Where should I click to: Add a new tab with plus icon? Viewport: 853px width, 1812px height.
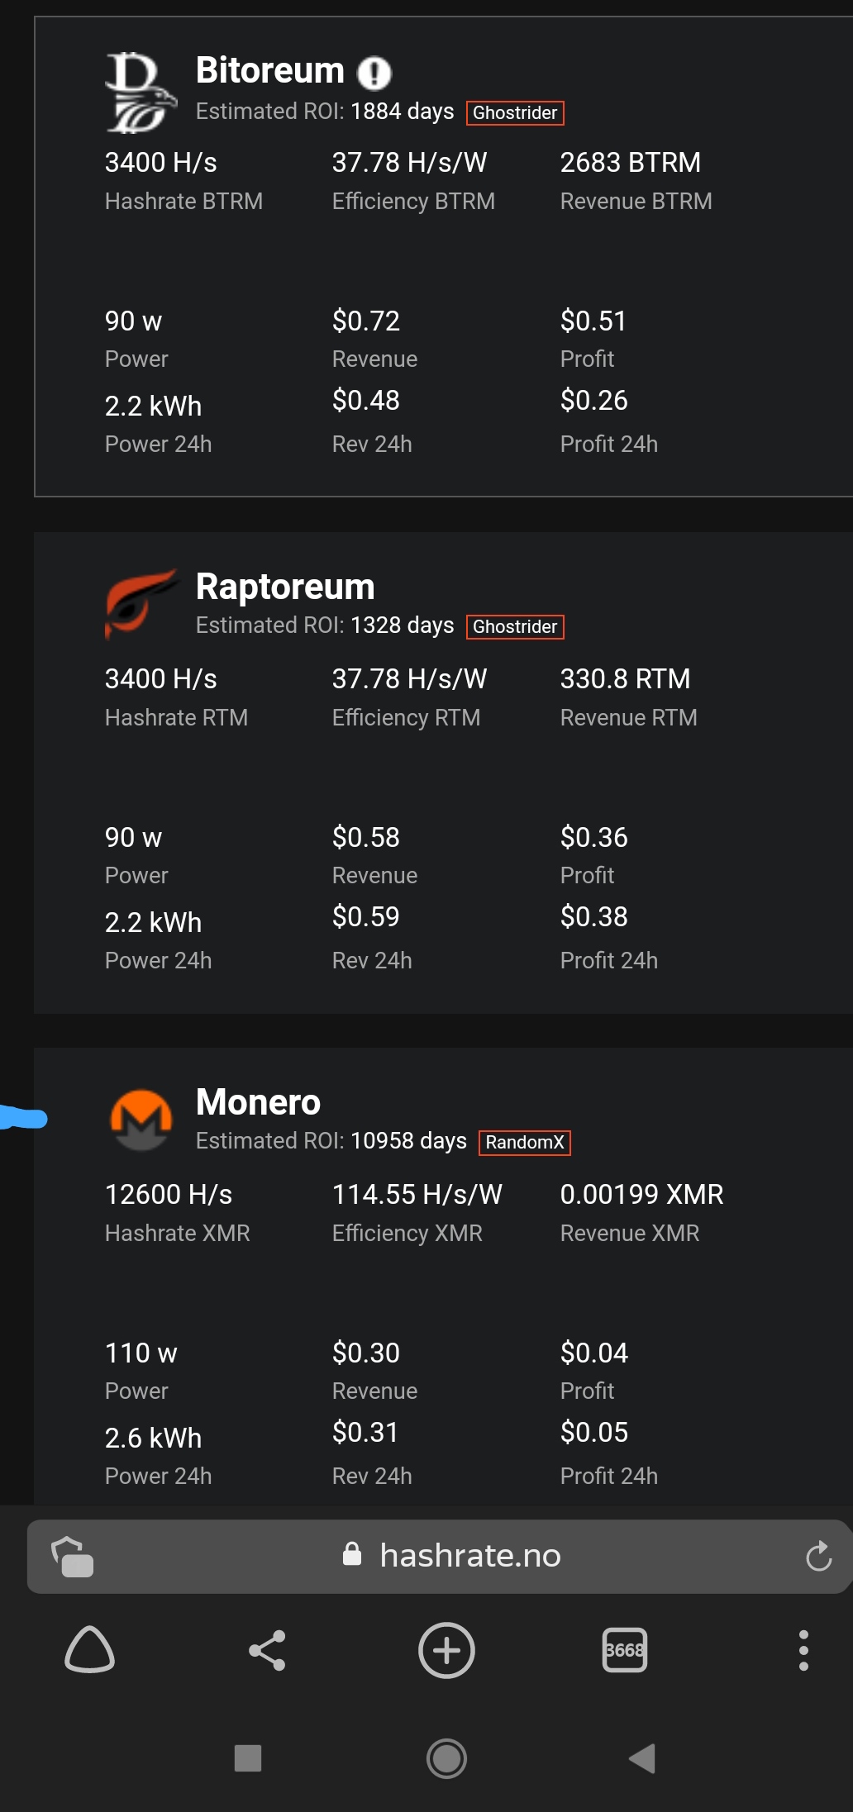click(446, 1650)
